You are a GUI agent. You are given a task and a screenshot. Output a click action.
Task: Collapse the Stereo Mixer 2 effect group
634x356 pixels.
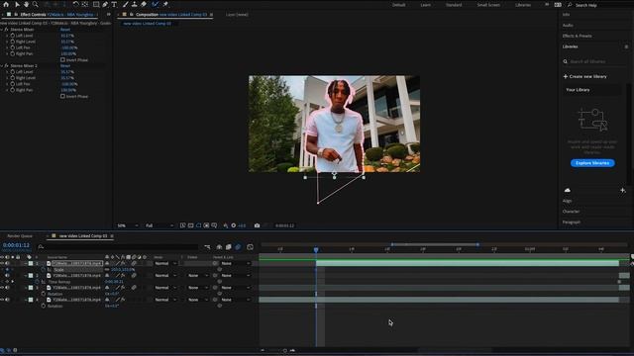[x=2, y=66]
